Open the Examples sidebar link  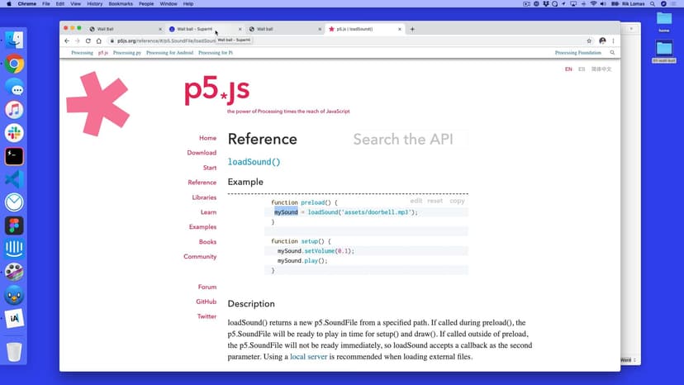(202, 227)
